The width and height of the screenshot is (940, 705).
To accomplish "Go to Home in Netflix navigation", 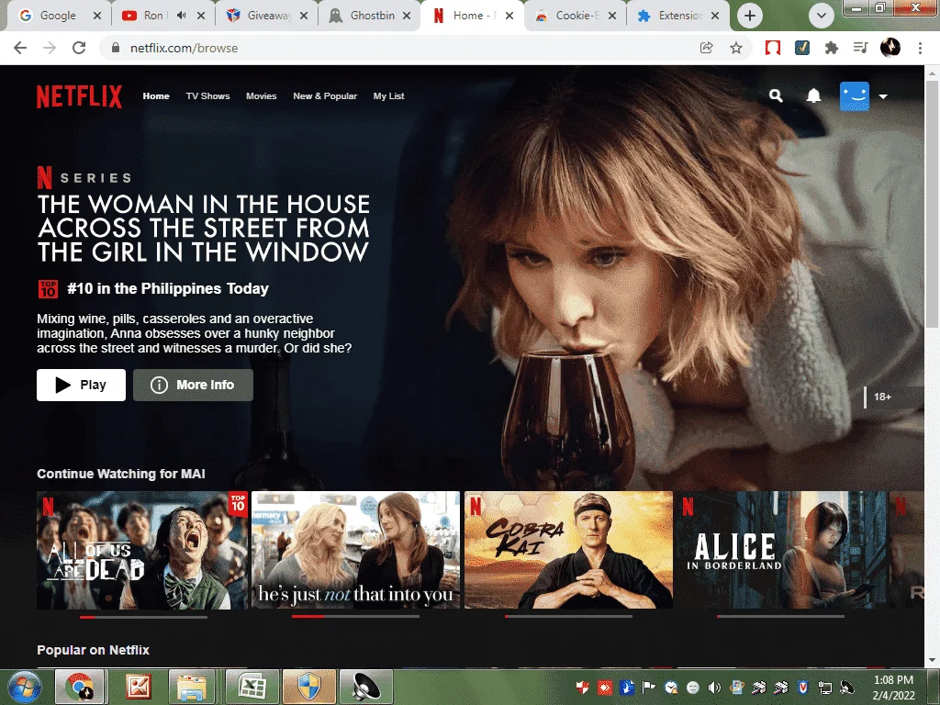I will (x=156, y=95).
